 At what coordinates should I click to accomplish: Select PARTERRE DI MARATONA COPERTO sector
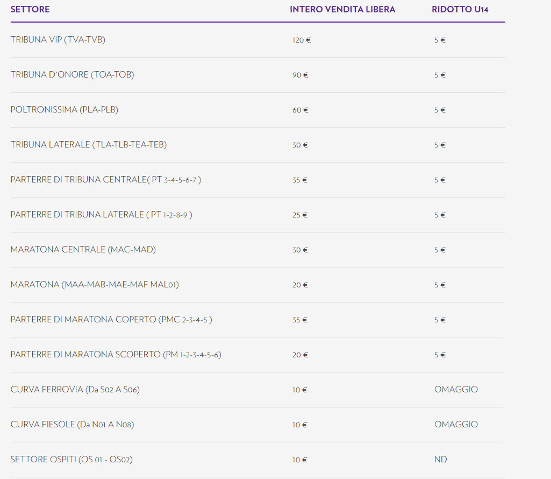111,320
